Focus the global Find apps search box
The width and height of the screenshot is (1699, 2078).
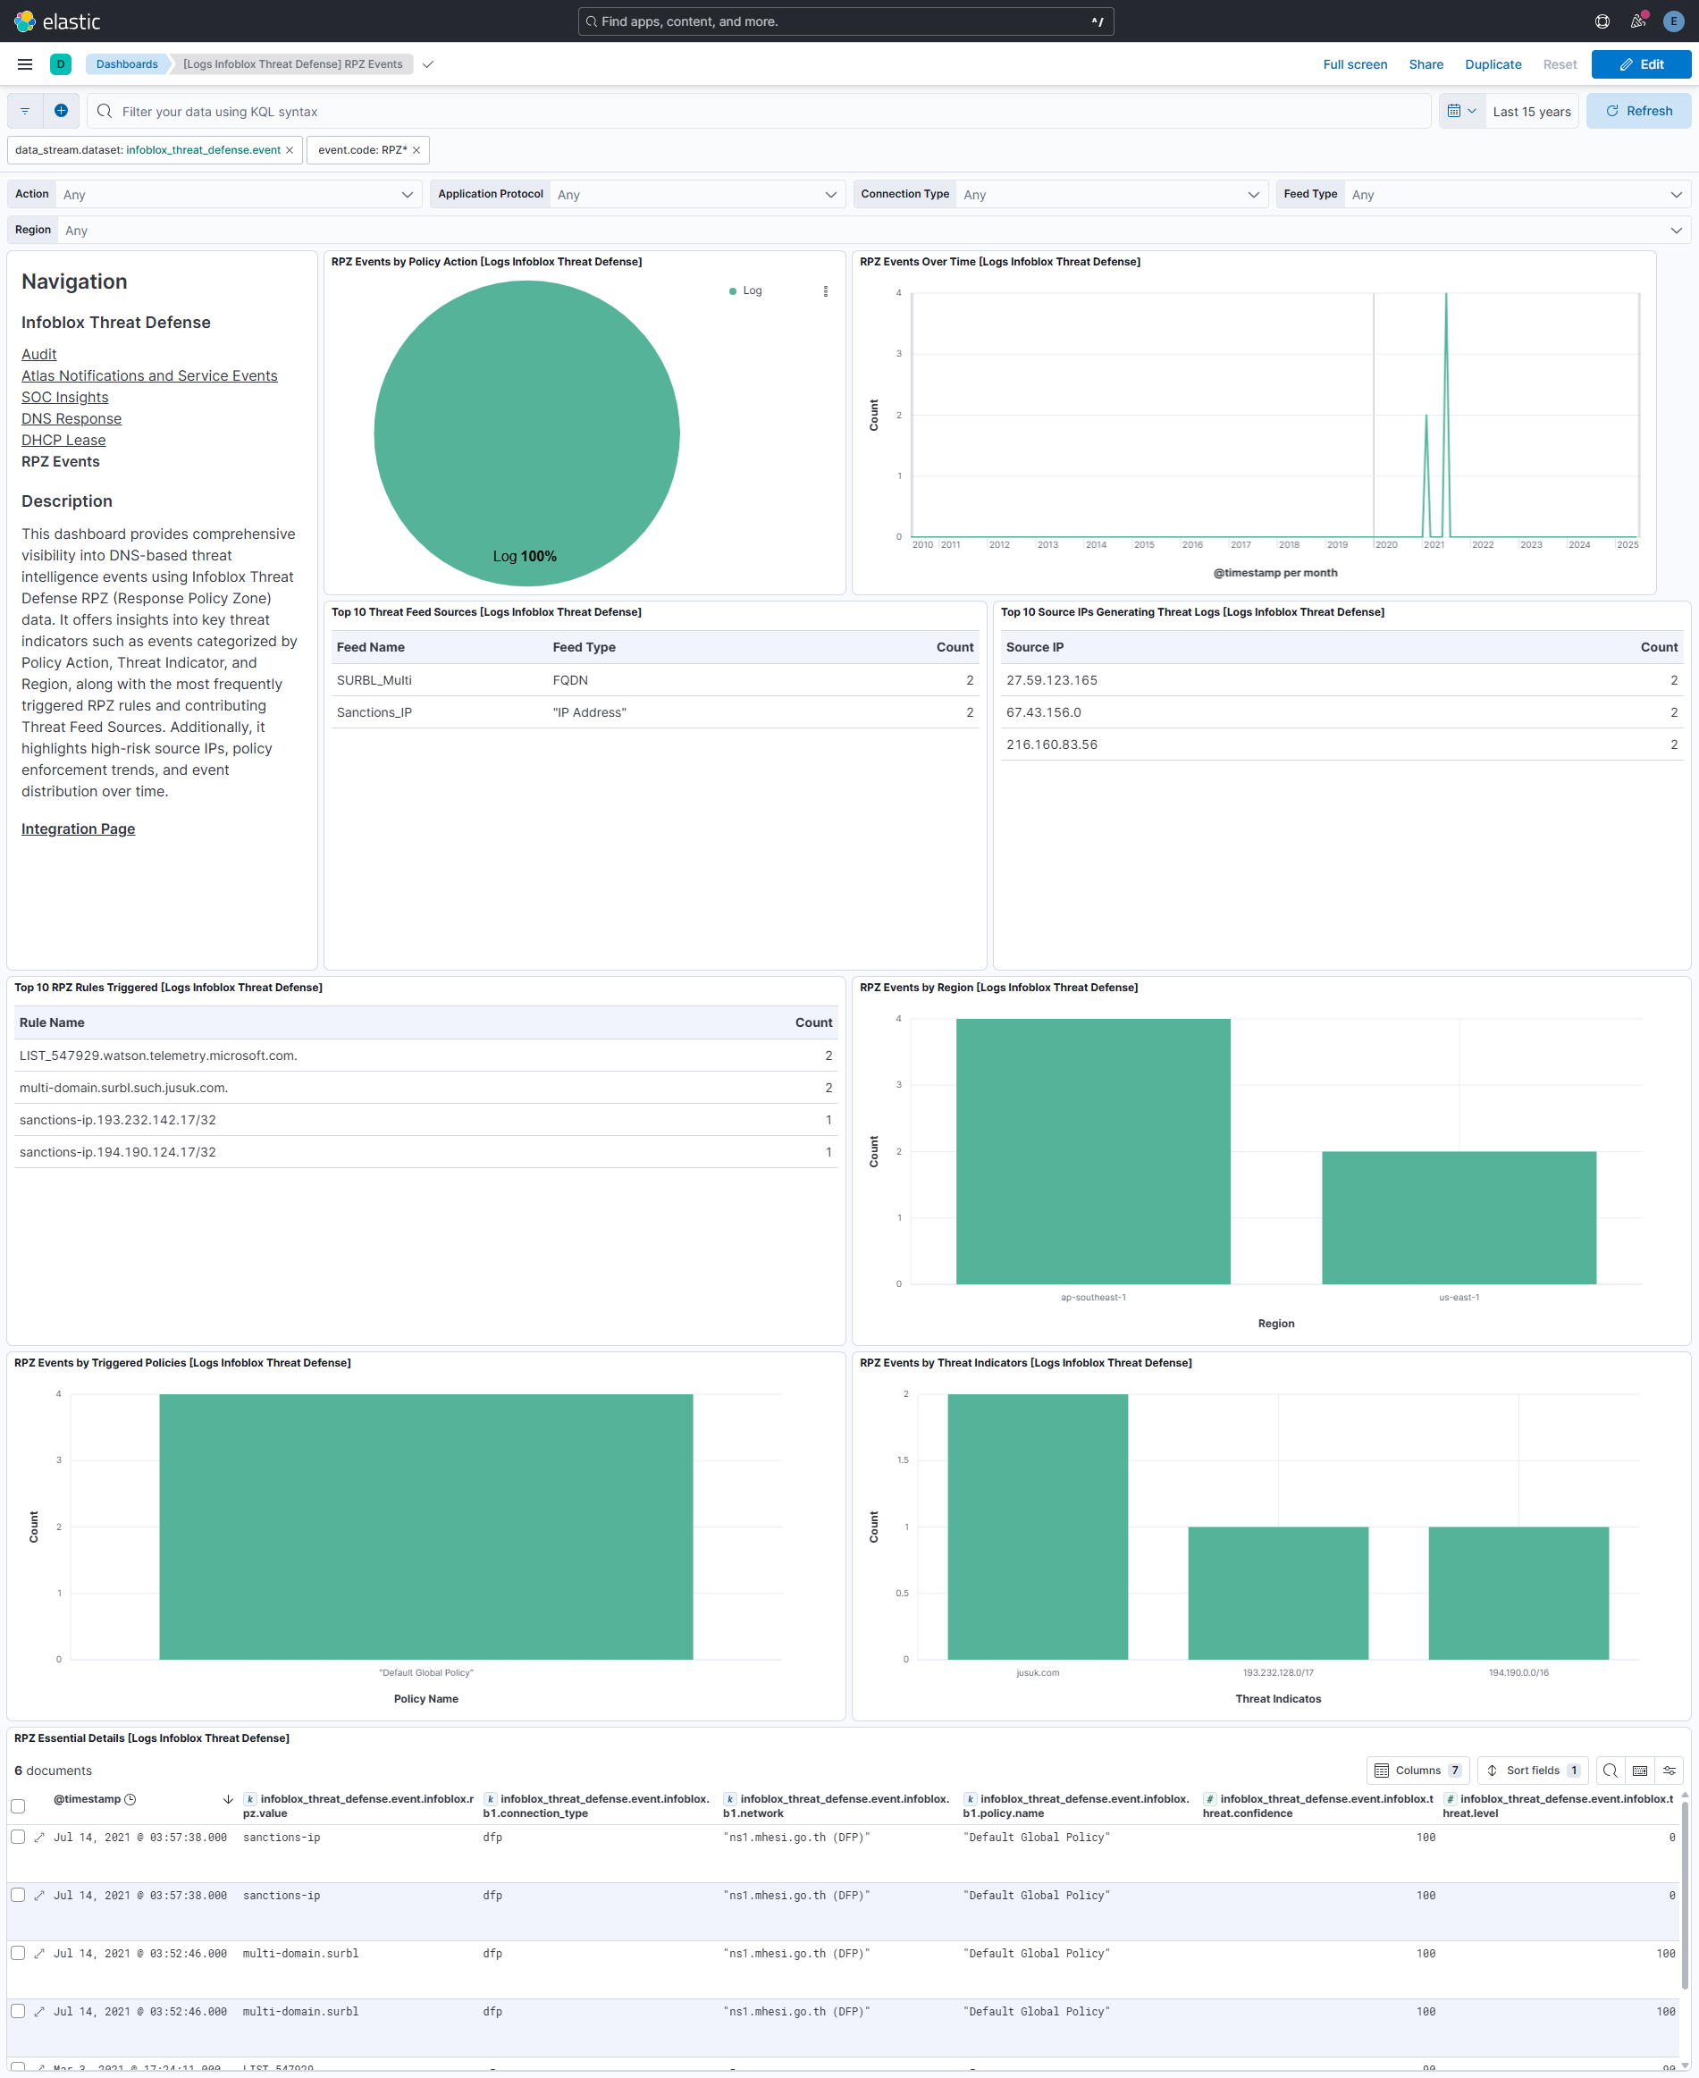[x=845, y=21]
